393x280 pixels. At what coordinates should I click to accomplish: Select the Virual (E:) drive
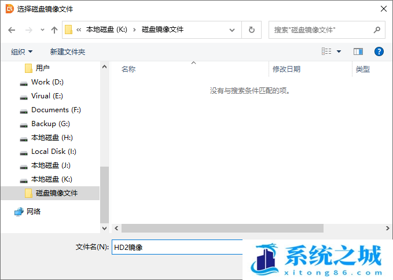coord(47,96)
